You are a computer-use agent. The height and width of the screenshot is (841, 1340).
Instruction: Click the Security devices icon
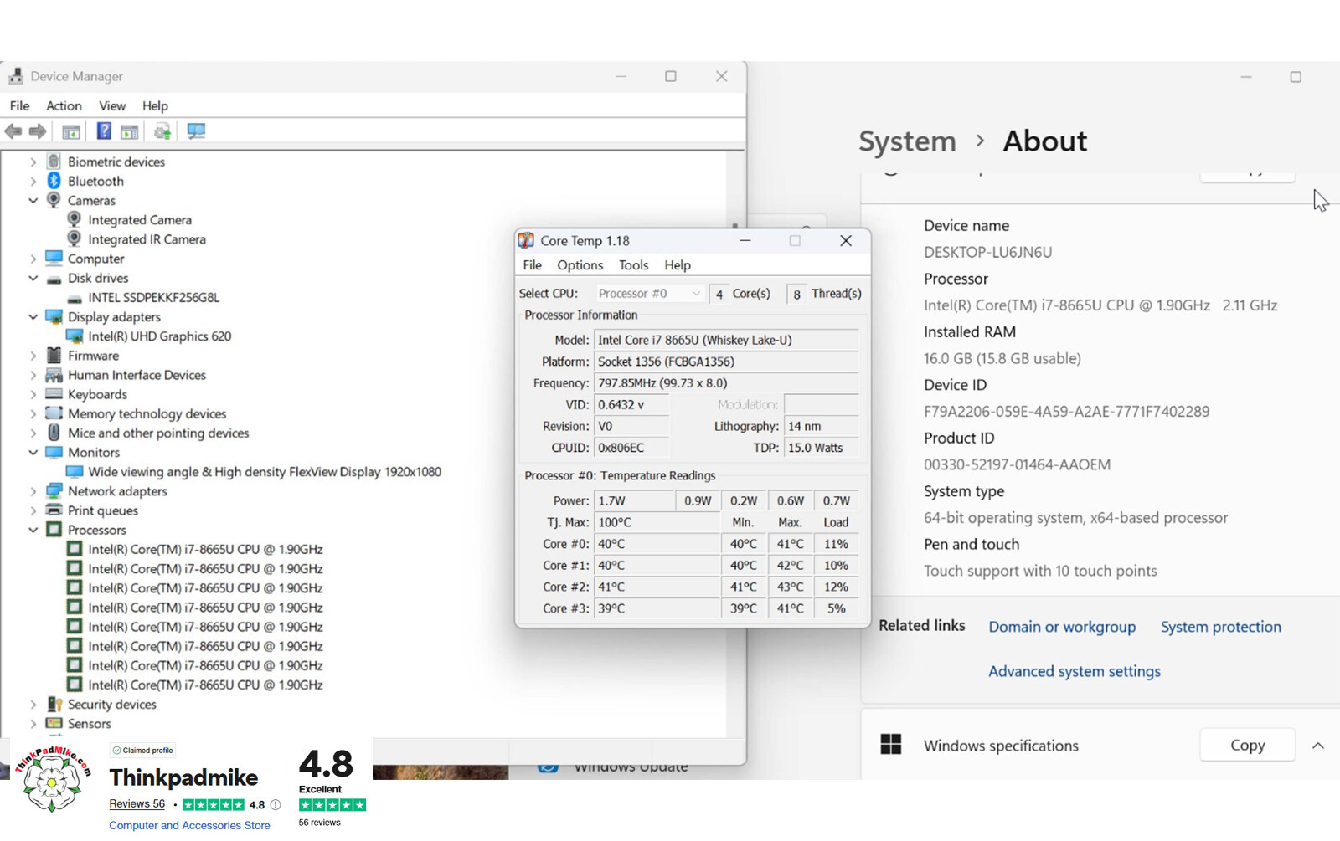(x=54, y=704)
